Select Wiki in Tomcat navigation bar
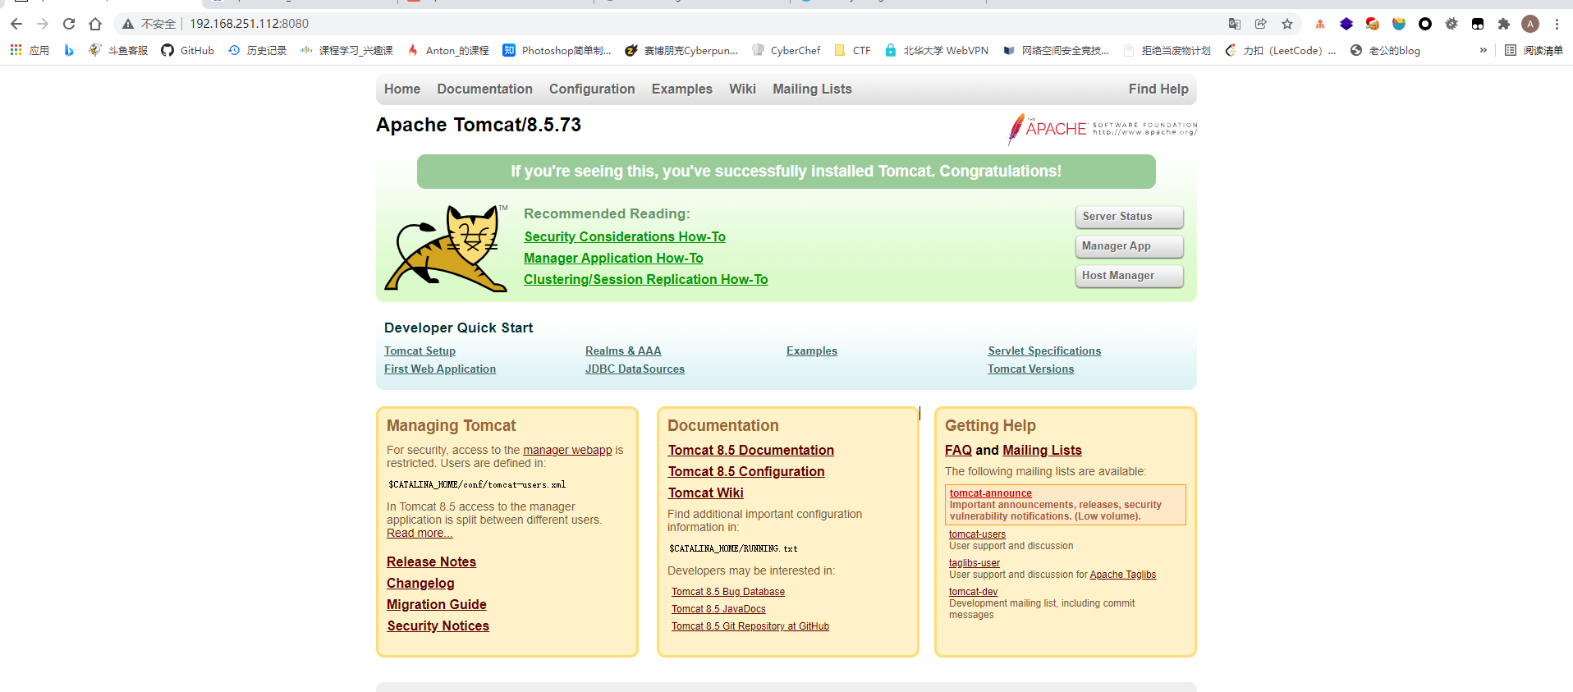1573x692 pixels. (x=742, y=89)
